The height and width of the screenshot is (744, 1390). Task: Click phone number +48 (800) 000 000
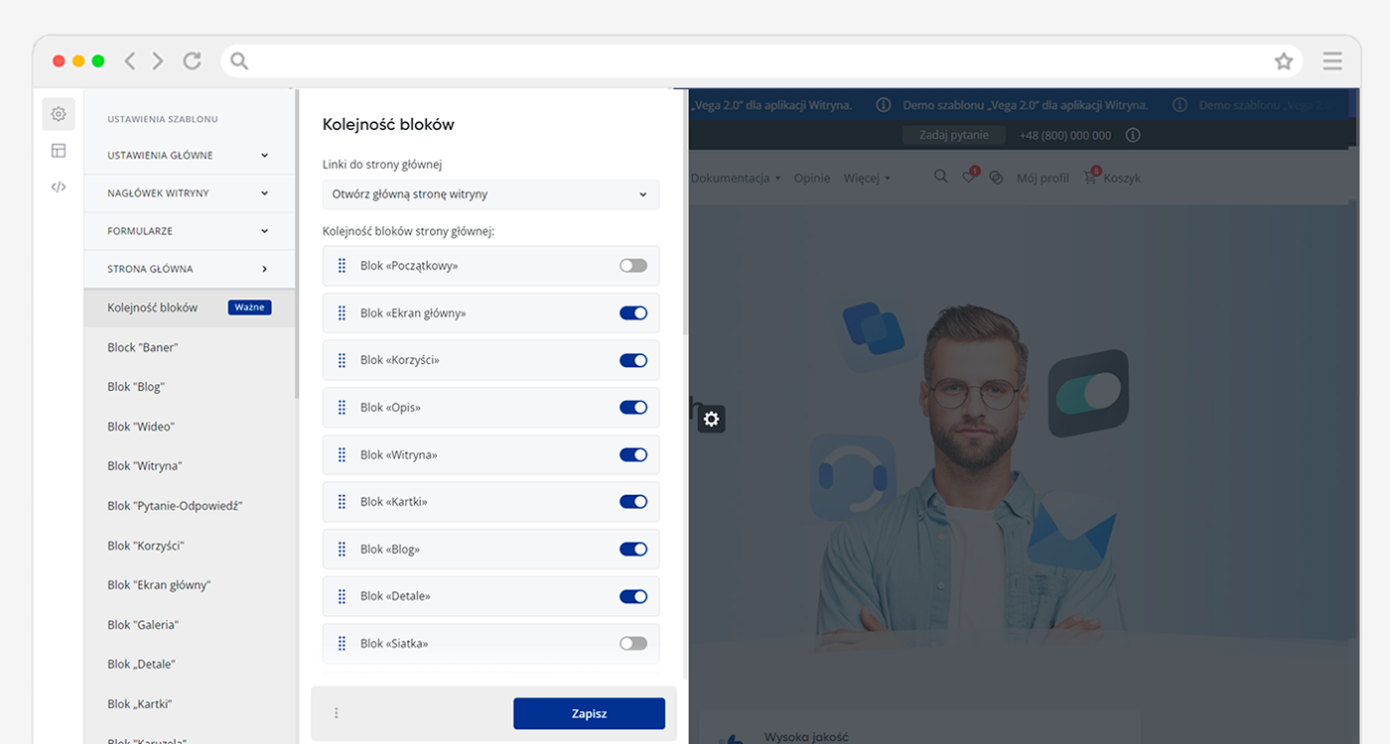tap(1065, 135)
